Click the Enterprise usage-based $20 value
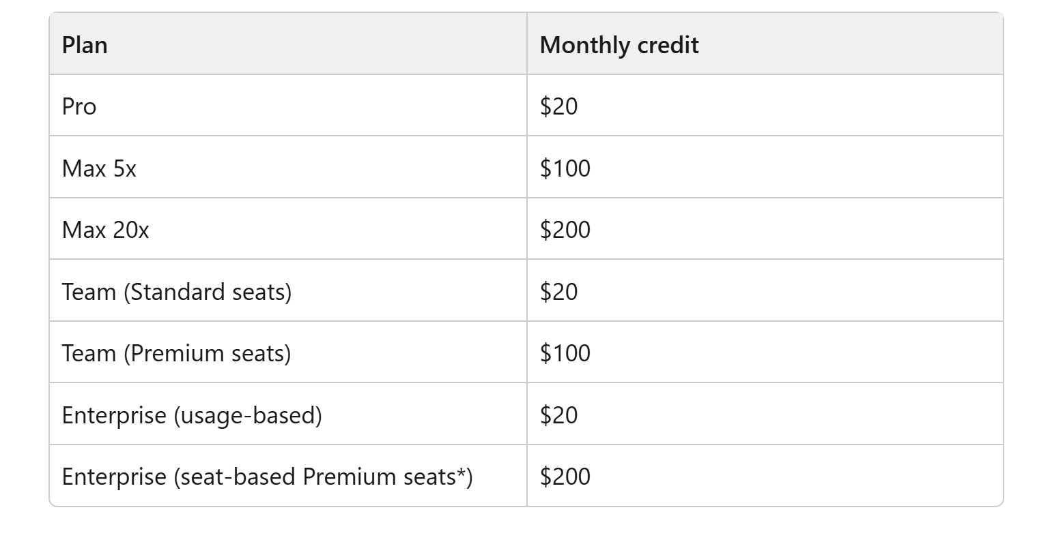1037x542 pixels. (x=558, y=415)
